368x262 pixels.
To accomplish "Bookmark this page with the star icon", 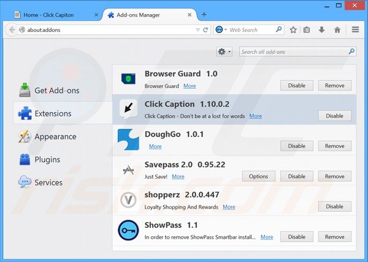I will click(x=293, y=30).
